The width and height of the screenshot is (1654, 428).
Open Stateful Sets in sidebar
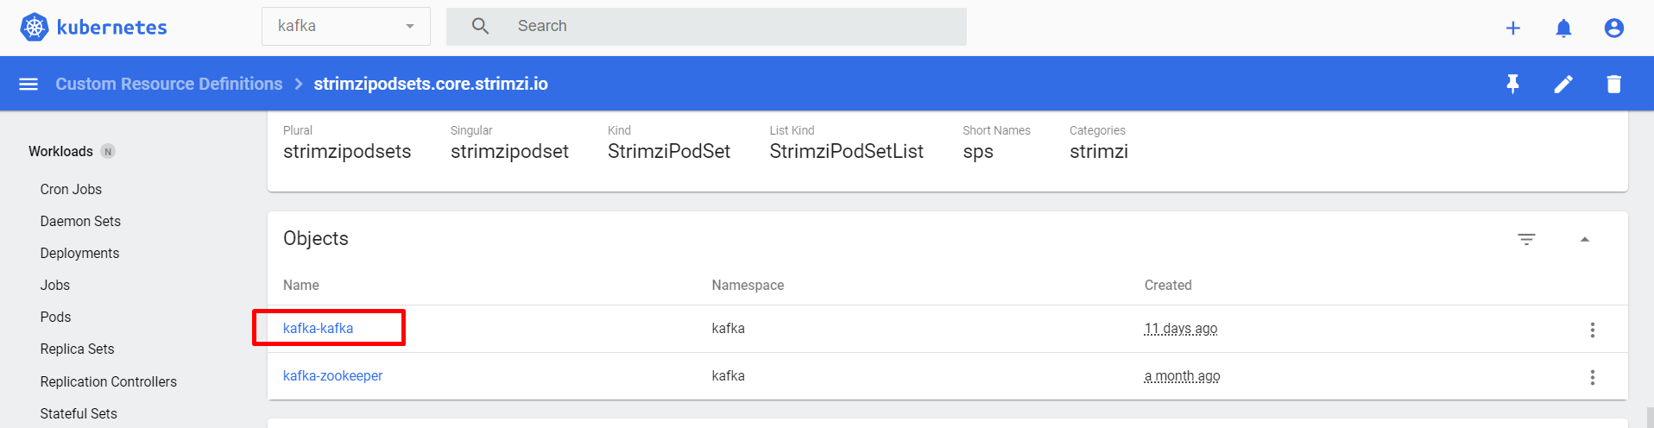(79, 413)
